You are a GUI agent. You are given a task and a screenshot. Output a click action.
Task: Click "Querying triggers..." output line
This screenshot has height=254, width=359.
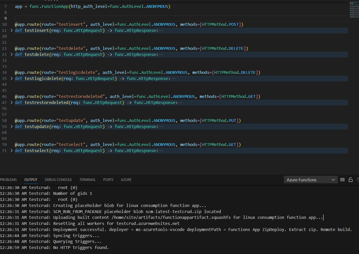[77, 241]
